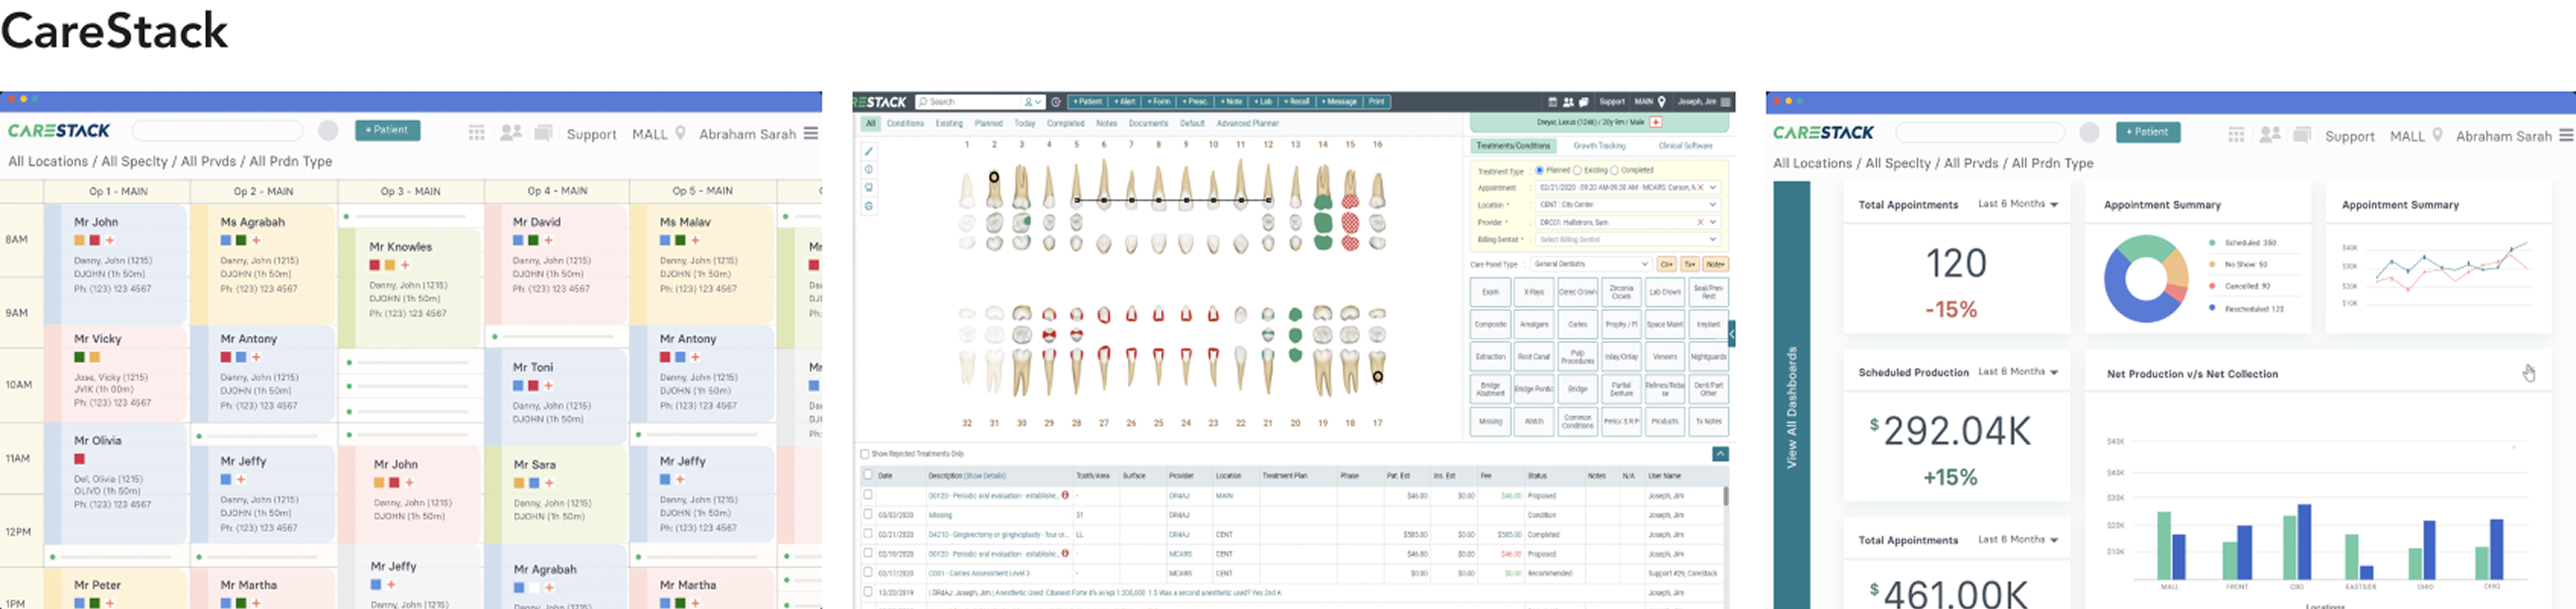The height and width of the screenshot is (609, 2576).
Task: Select Completed treatment type radio button
Action: pyautogui.click(x=1614, y=170)
